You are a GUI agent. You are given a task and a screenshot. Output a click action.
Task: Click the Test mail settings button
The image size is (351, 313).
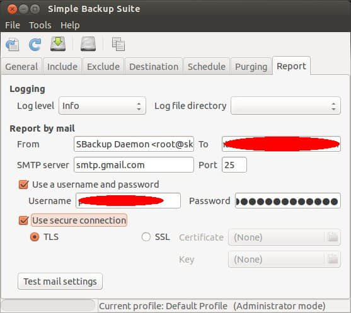click(x=60, y=282)
